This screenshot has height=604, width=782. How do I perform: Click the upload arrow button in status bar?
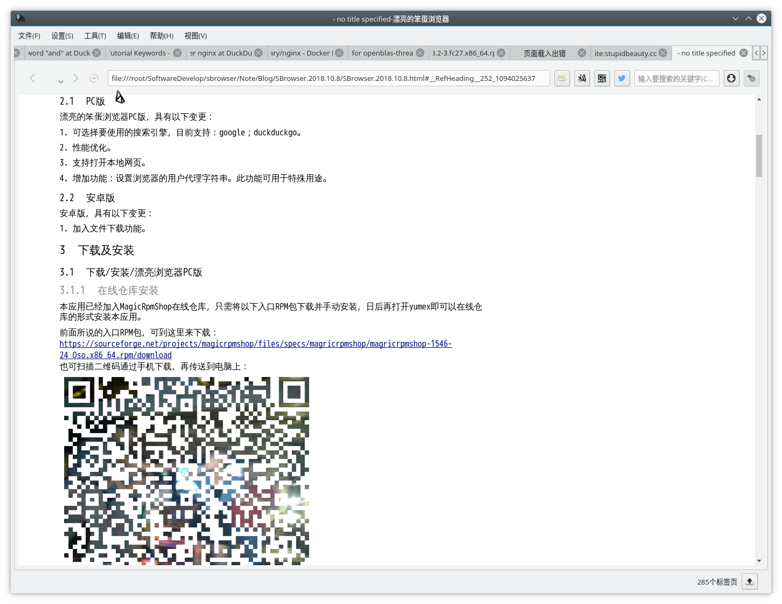(x=750, y=581)
